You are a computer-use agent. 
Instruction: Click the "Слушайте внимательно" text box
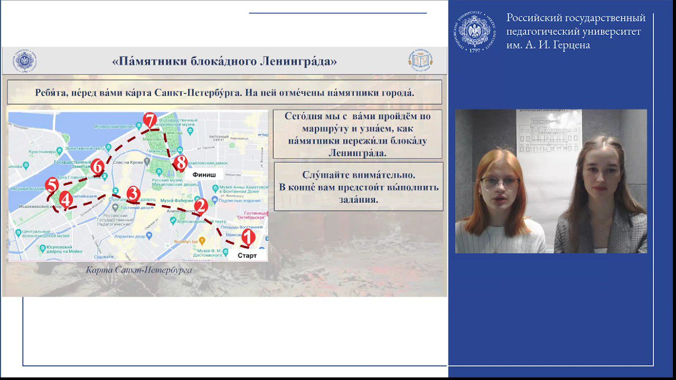tap(358, 187)
